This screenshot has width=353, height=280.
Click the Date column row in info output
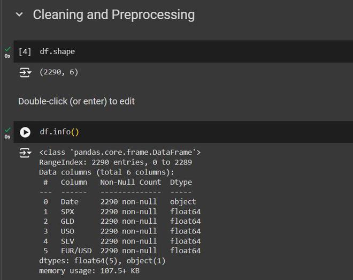[x=121, y=202]
